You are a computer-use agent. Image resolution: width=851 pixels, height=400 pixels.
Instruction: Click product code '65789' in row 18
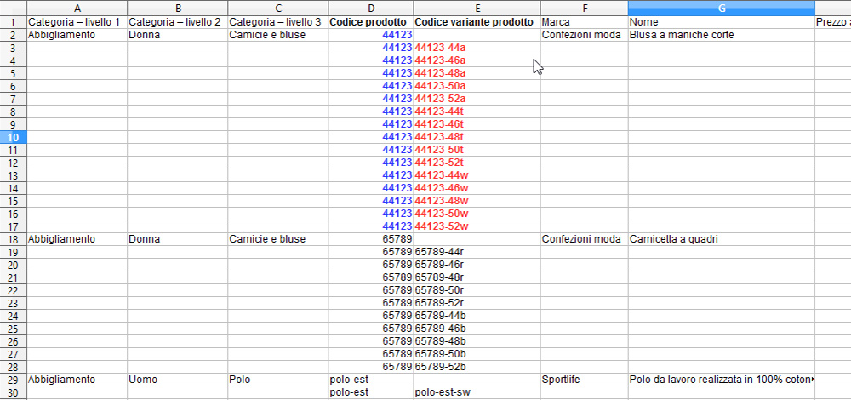[371, 239]
